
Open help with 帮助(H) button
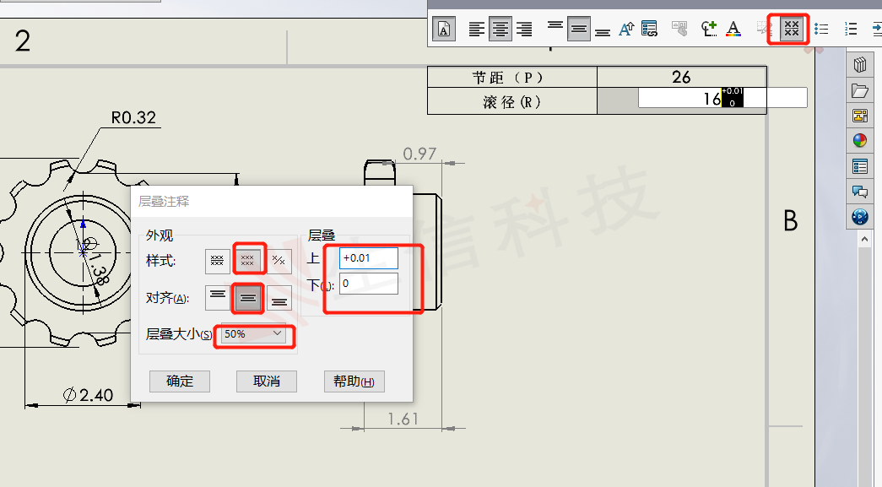(354, 381)
